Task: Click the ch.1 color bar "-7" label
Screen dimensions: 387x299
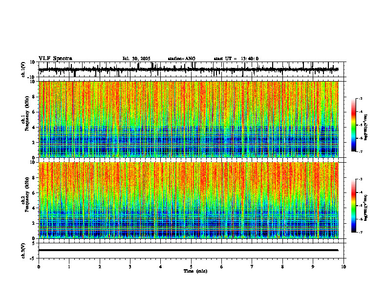Action: tap(361, 151)
